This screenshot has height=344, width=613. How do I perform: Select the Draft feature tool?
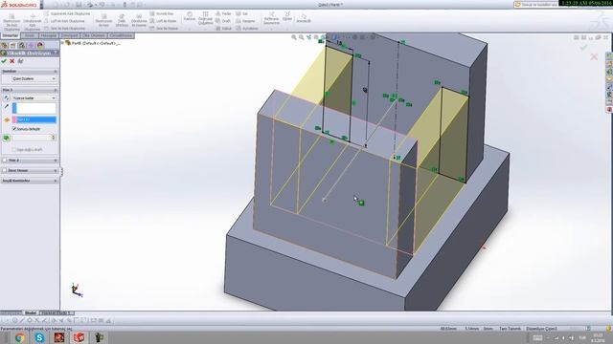pyautogui.click(x=223, y=21)
